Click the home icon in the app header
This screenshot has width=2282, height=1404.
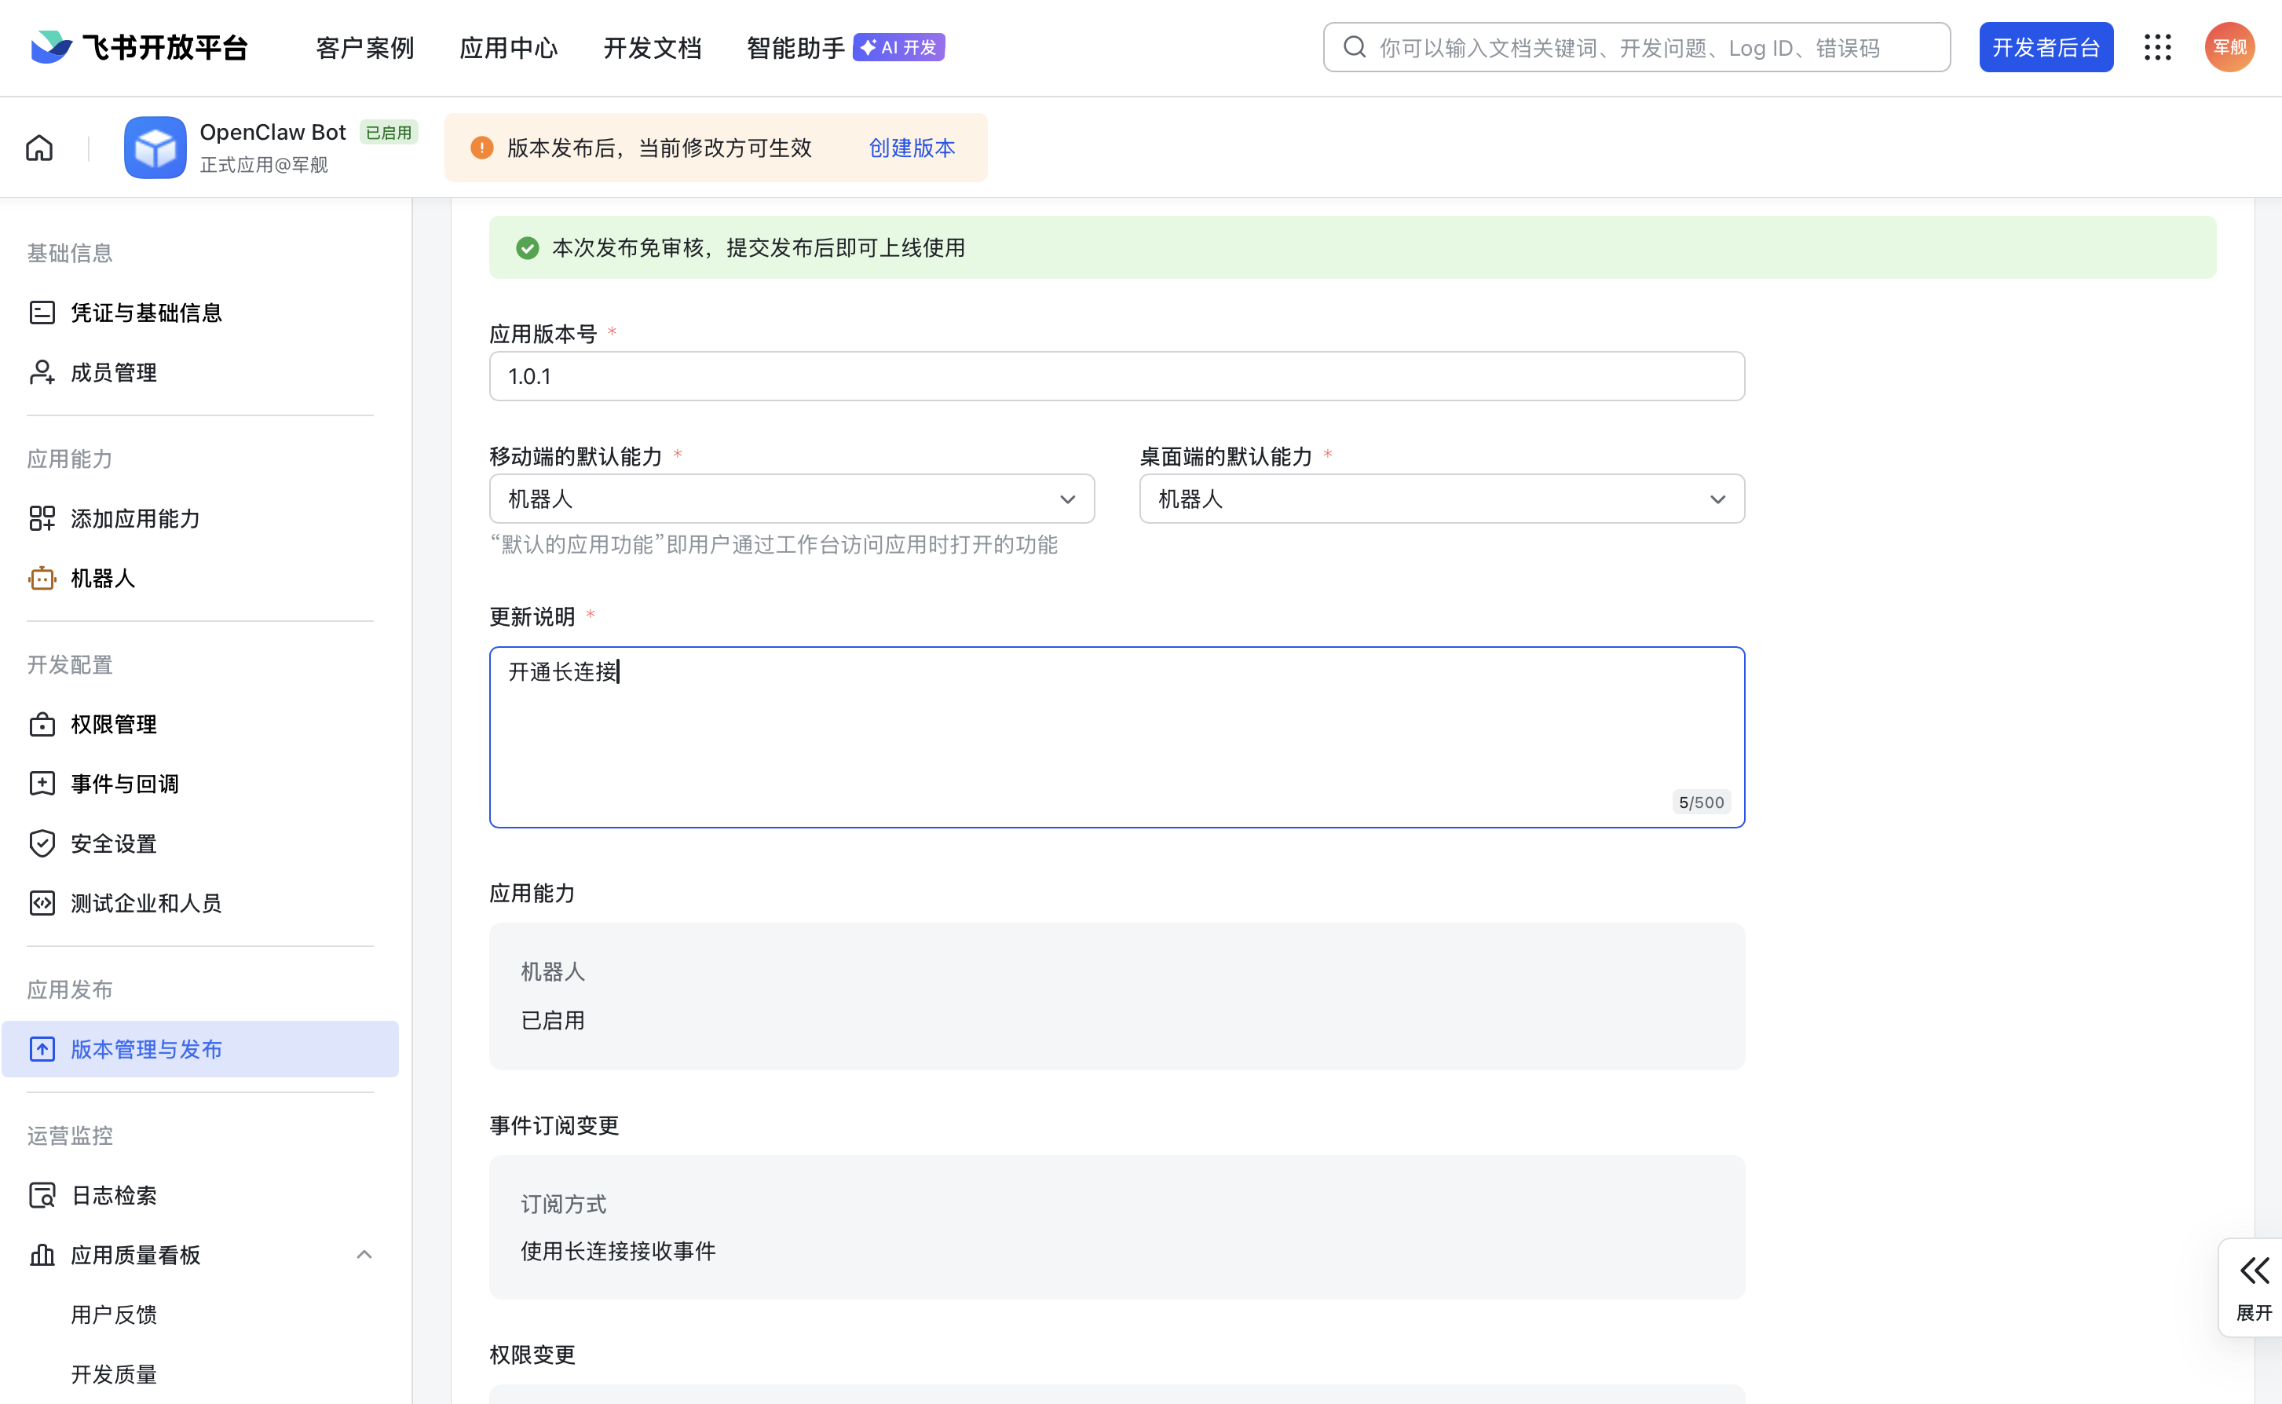click(x=39, y=148)
